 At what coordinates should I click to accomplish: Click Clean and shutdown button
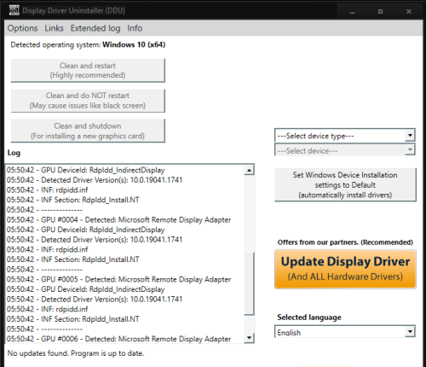(x=88, y=131)
